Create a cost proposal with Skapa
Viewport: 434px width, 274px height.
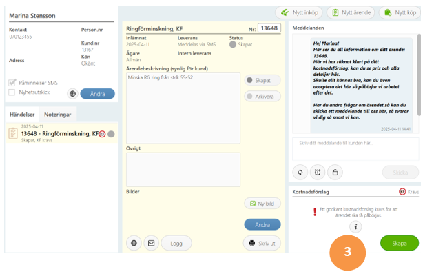pyautogui.click(x=400, y=243)
